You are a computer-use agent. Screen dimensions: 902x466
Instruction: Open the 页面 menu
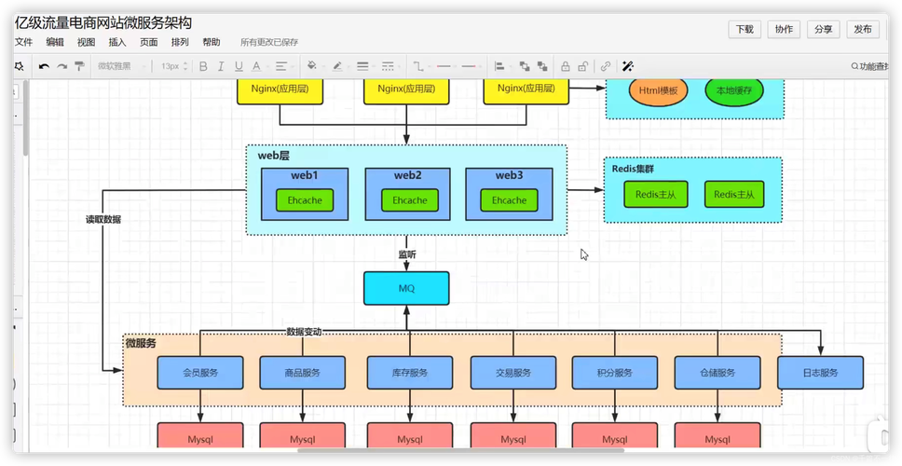[x=148, y=42]
